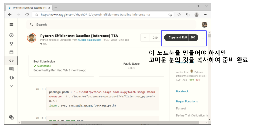Open the Kaggle hamburger menu

[11, 25]
